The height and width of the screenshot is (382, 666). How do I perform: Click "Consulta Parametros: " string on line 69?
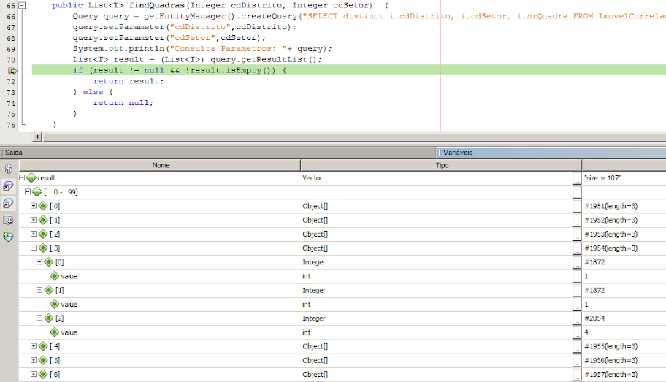point(229,49)
